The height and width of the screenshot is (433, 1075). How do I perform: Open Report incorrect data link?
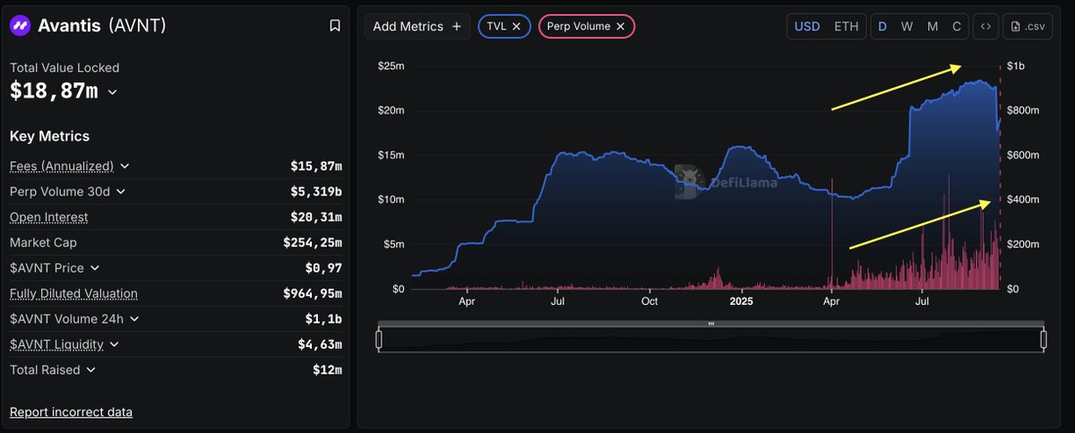tap(71, 411)
